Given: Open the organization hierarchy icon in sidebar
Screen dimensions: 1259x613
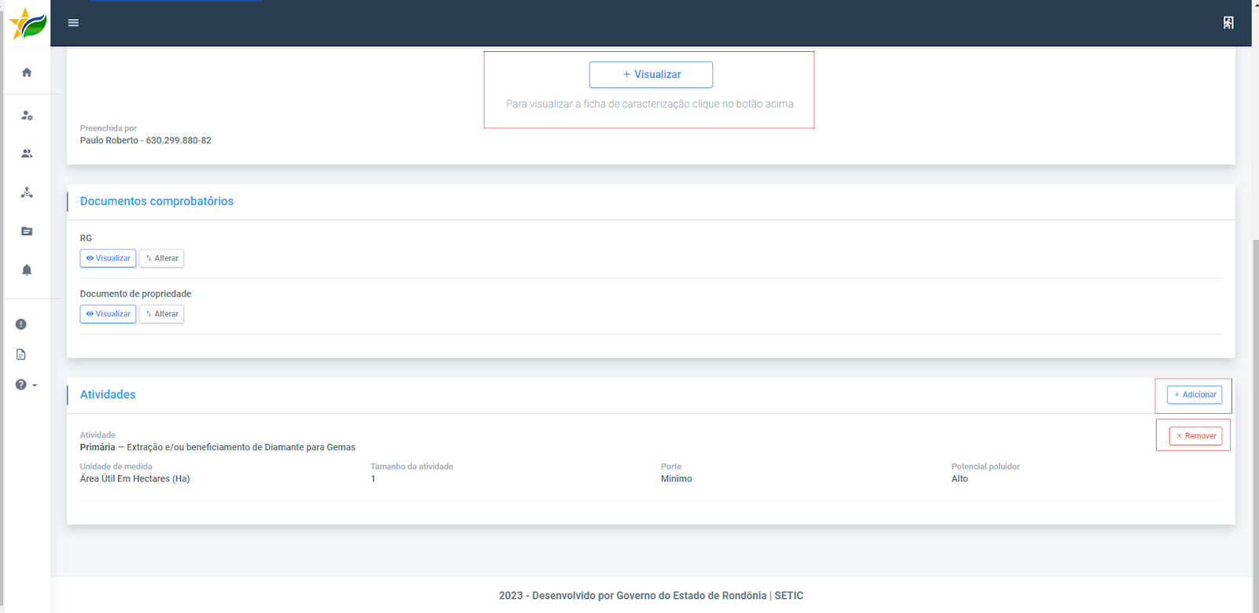Looking at the screenshot, I should (x=27, y=192).
